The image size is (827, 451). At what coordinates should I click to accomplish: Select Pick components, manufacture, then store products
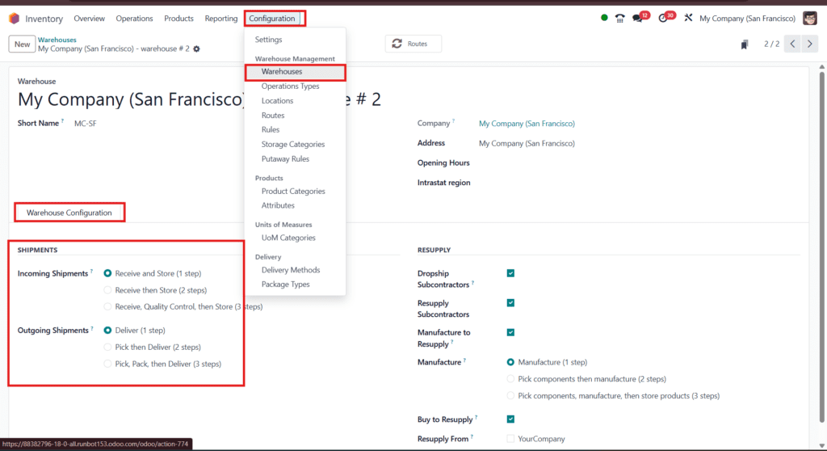click(x=510, y=395)
